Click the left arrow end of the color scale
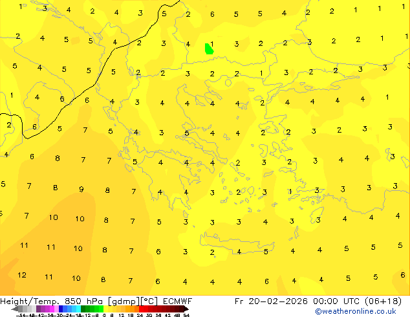The image size is (410, 317). click(15, 309)
